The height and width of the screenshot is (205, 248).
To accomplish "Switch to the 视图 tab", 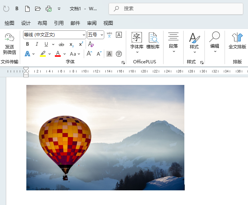I will coord(108,23).
